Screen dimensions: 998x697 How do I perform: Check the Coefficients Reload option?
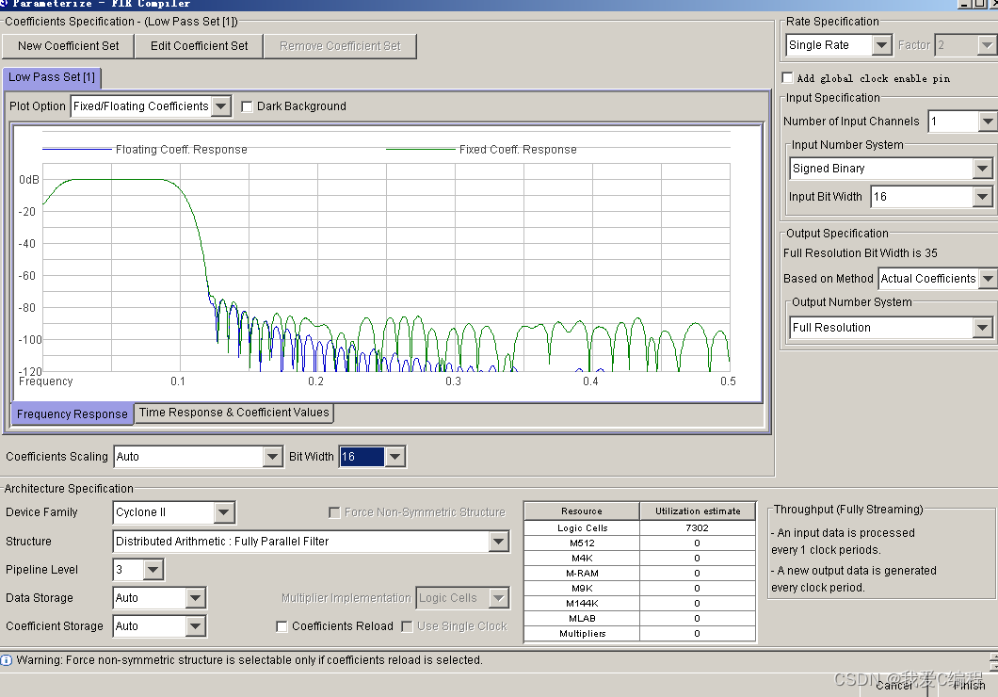click(x=282, y=626)
